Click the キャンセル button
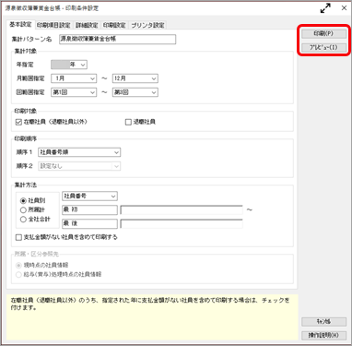 point(323,322)
